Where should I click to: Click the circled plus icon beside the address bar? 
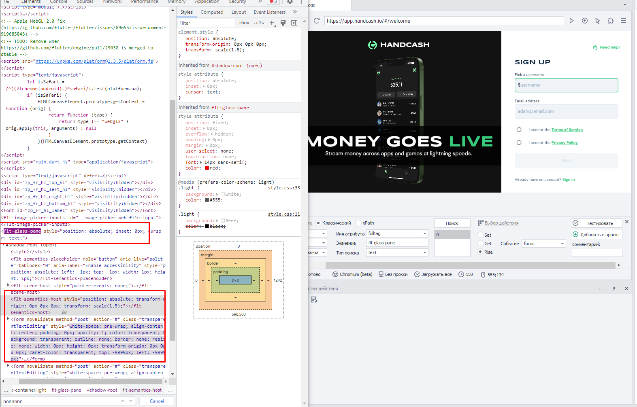(585, 21)
